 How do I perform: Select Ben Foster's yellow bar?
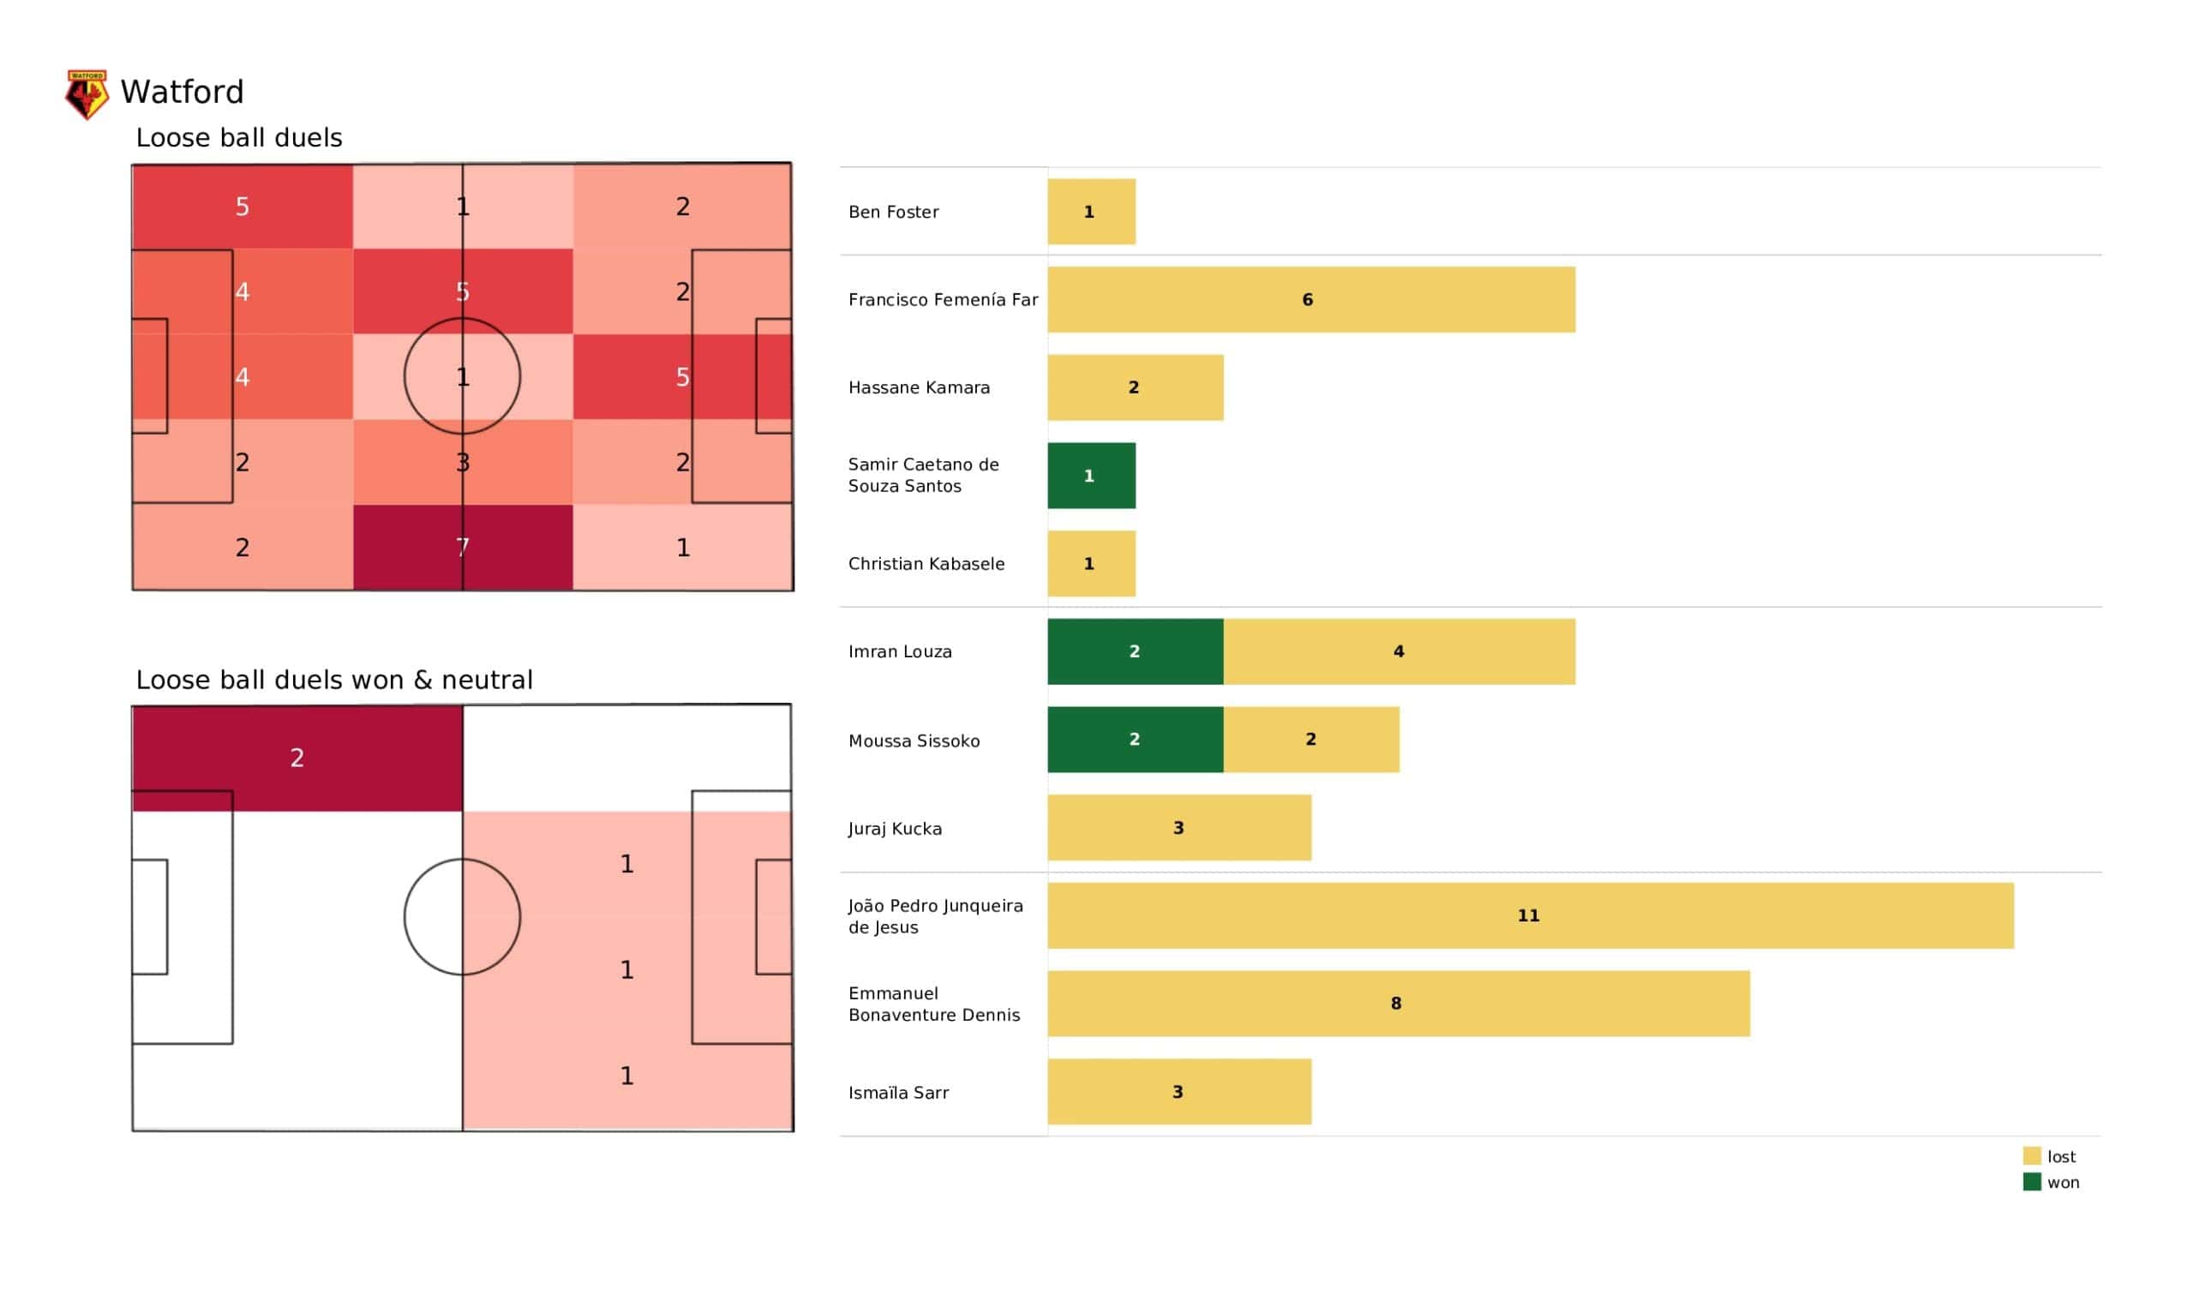(1091, 212)
